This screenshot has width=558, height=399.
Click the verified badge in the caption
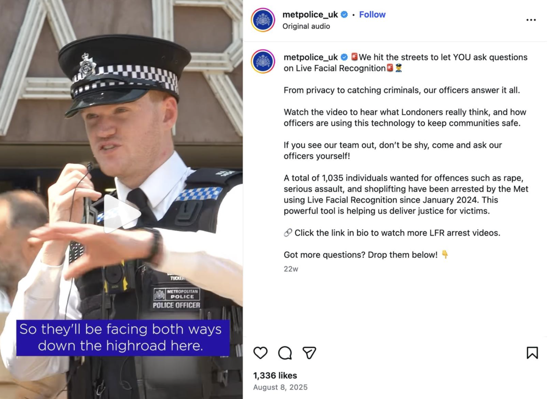[x=344, y=57]
